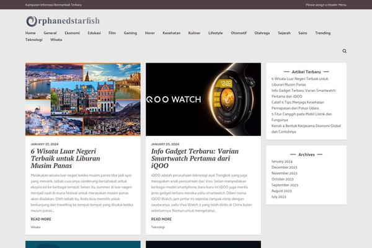Open sidebar link '5 Fitur Canggih pada Mobil Listrik'
372x248 pixels.
coord(301,117)
